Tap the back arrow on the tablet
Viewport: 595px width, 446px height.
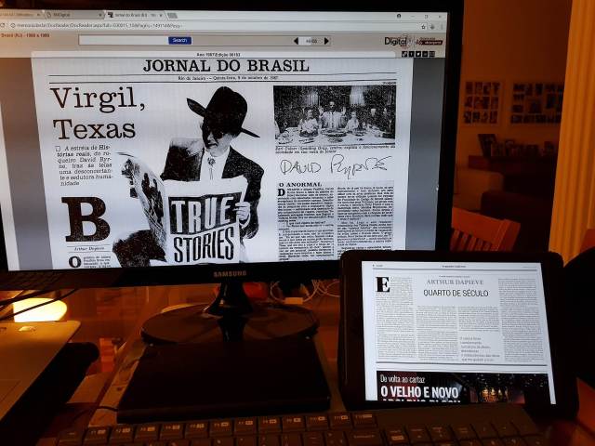point(375,266)
